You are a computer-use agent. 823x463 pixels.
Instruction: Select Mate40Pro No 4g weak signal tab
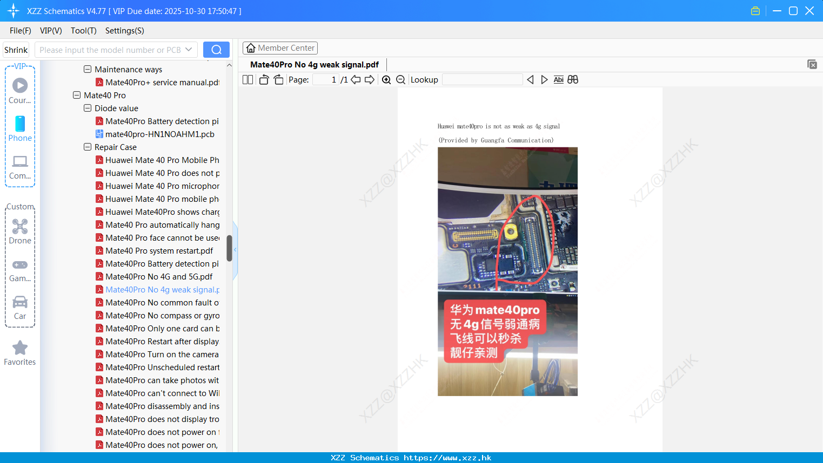(x=315, y=65)
